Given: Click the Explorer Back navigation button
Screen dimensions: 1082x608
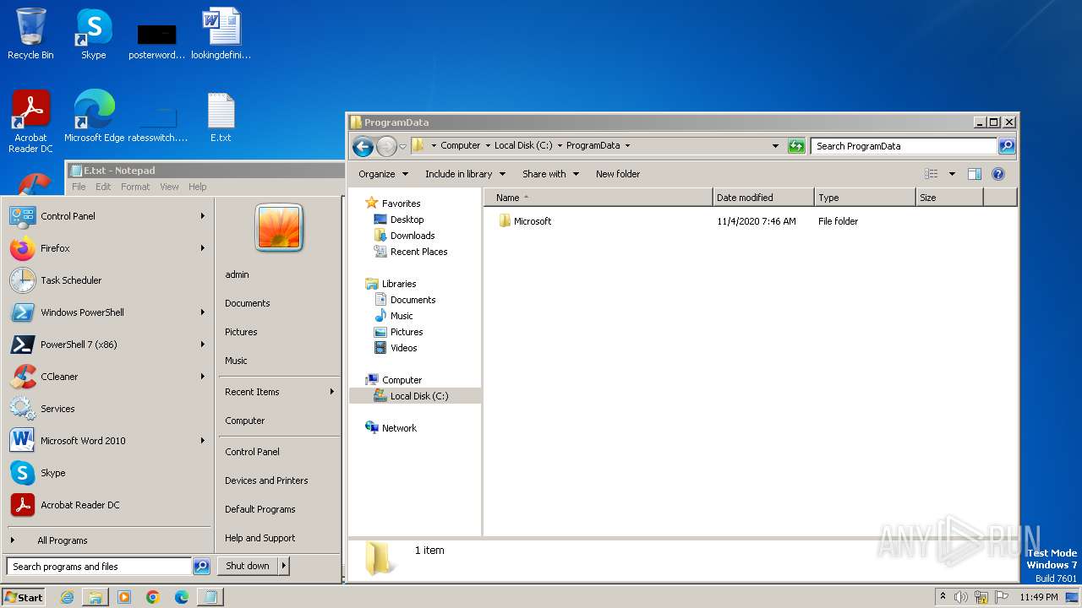Looking at the screenshot, I should point(363,146).
